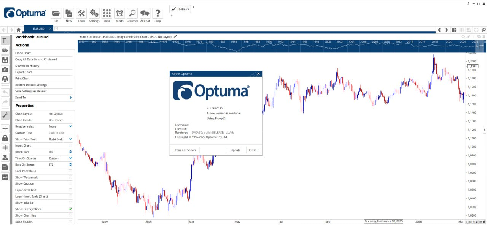This screenshot has height=226, width=487.
Task: Adjust the Bars On Screen stepper arrows
Action: pyautogui.click(x=70, y=164)
